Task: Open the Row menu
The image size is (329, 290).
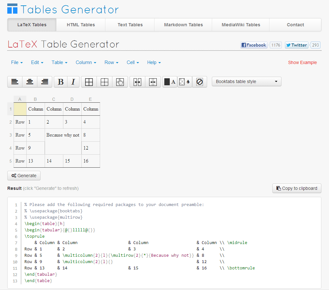Action: pos(111,62)
